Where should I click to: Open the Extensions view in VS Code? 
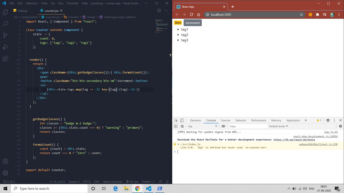[5, 59]
